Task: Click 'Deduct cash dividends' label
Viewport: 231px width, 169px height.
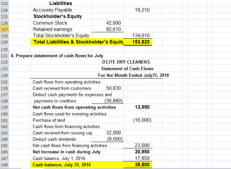Action: point(54,139)
